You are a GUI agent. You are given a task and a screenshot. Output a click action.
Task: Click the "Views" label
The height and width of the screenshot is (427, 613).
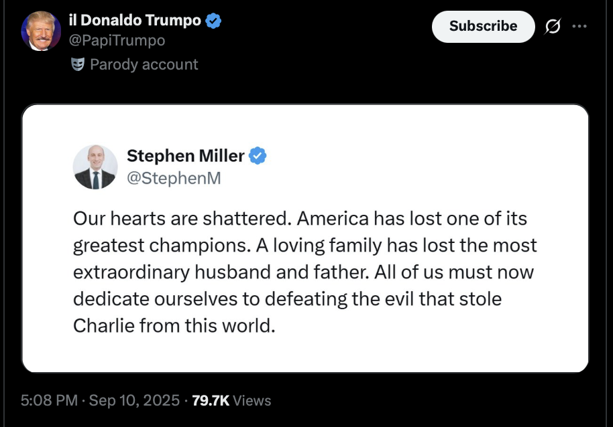[252, 400]
